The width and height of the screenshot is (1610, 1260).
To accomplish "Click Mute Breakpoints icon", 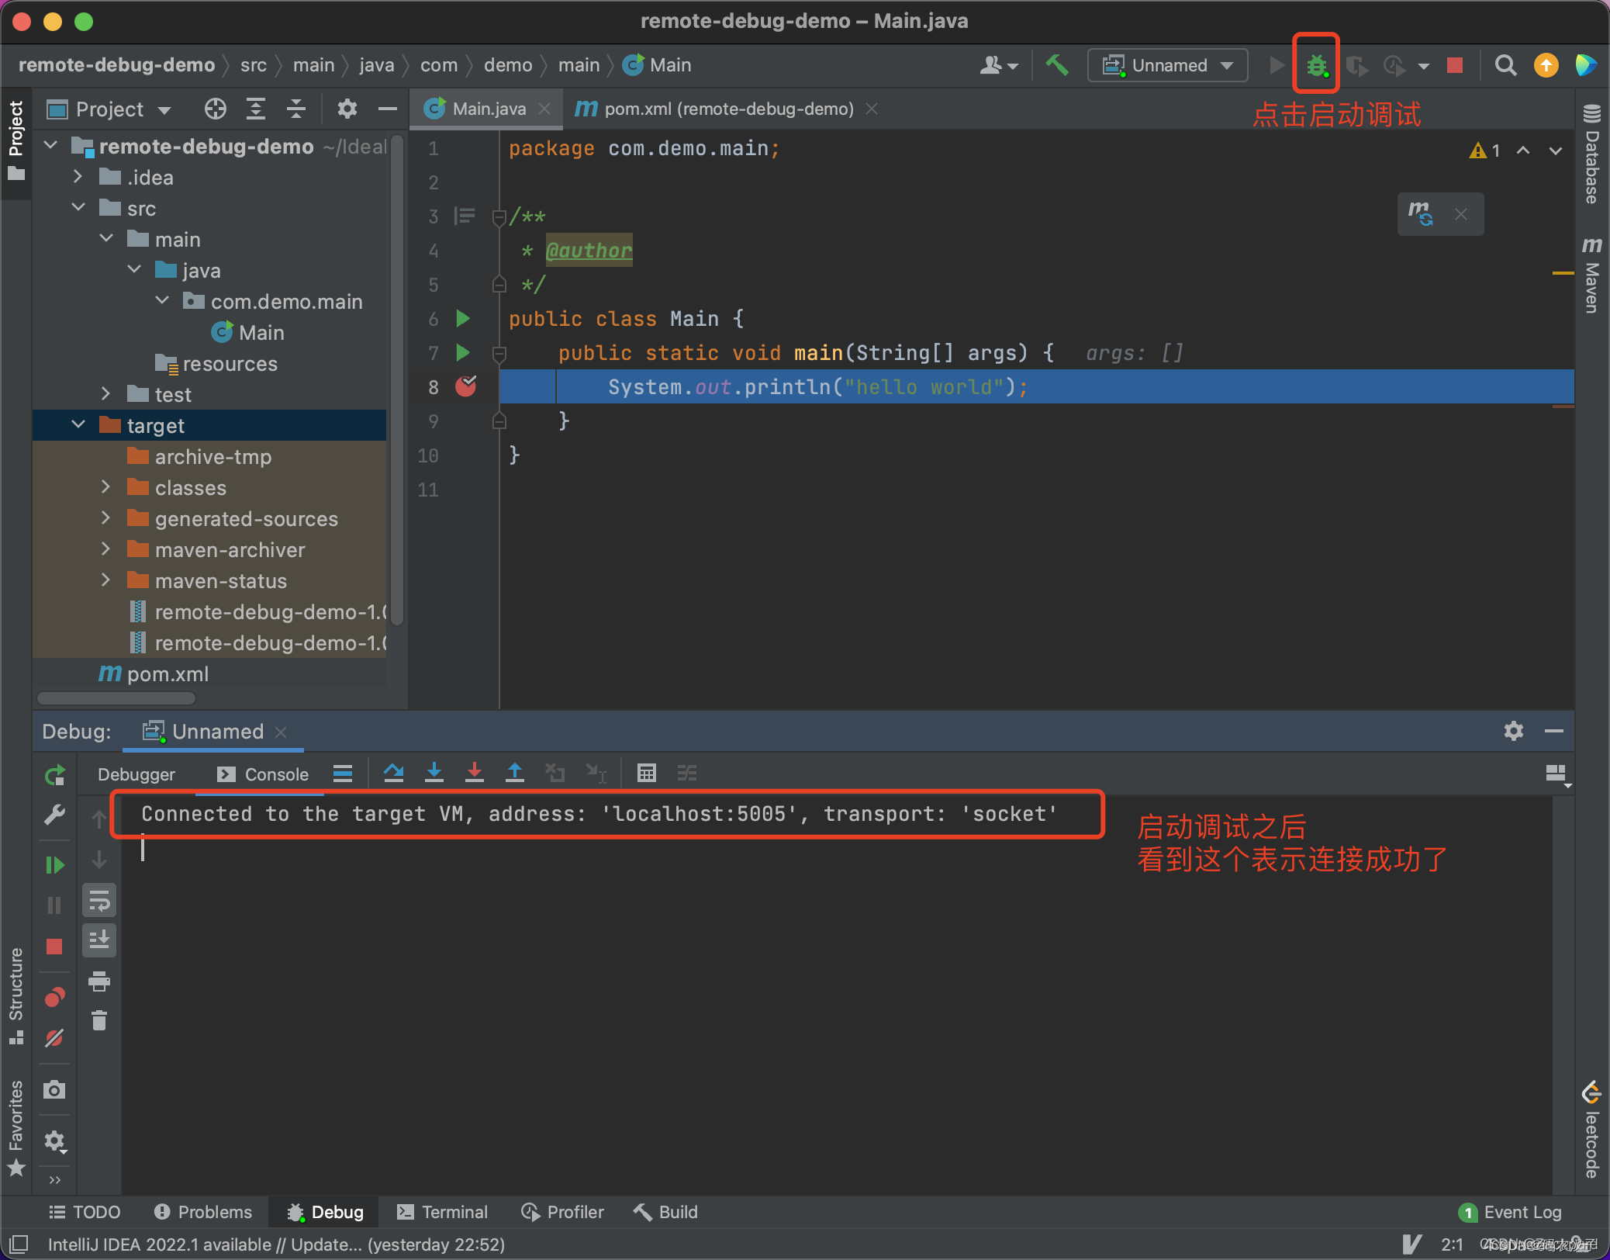I will [54, 1038].
